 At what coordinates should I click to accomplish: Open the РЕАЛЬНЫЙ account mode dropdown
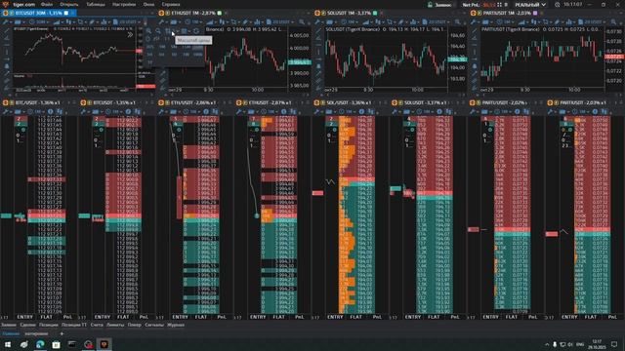(x=530, y=5)
